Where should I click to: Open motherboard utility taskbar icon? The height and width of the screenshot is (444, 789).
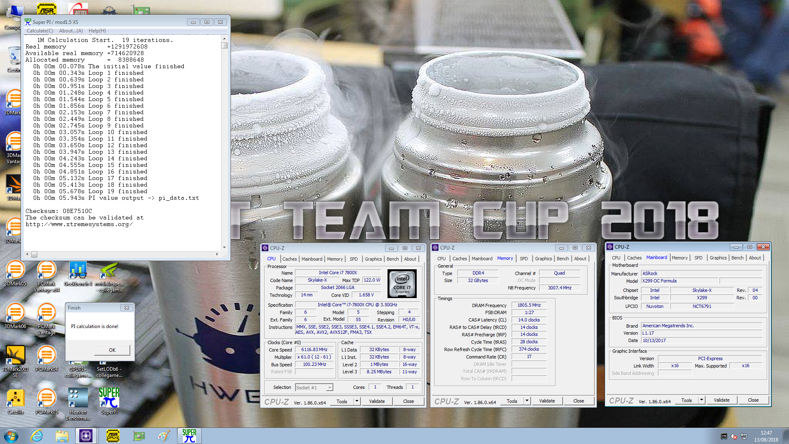[139, 436]
